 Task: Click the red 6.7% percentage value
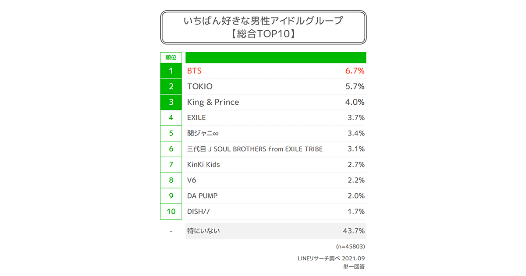pos(355,71)
